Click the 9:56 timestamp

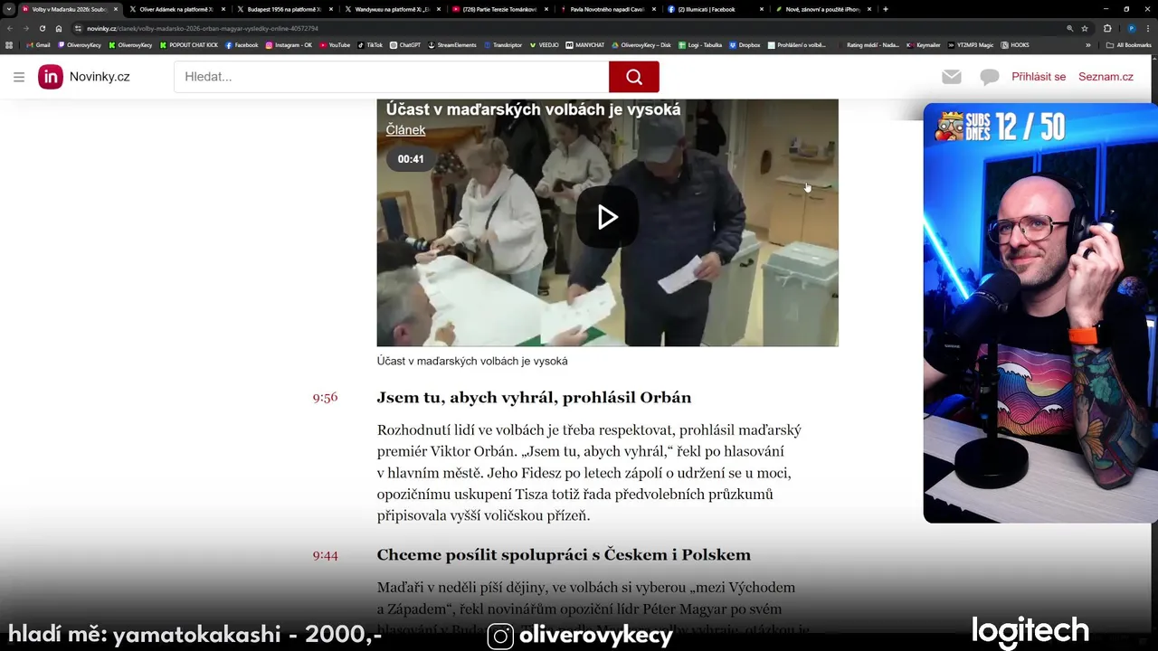(325, 398)
